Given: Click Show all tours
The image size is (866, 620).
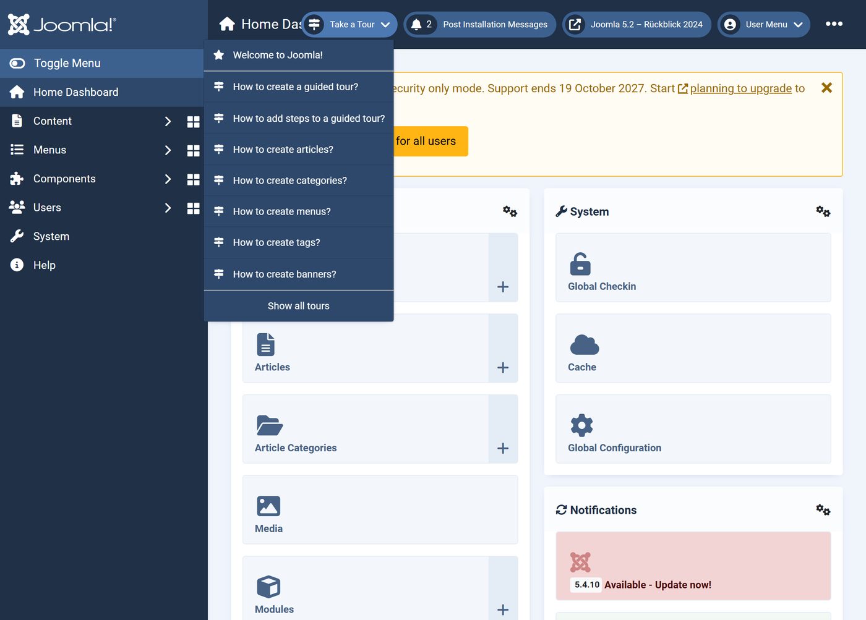Looking at the screenshot, I should [x=299, y=306].
